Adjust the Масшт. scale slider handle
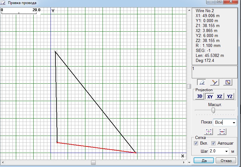Screen dimensions: 241x167 tap(213, 110)
